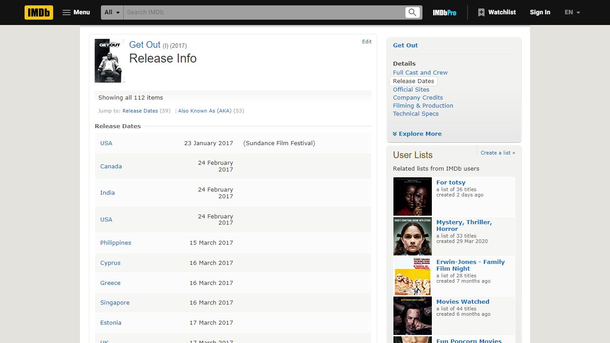This screenshot has width=610, height=343.
Task: Open Mystery, Thriller, Horror list thumbnail
Action: pyautogui.click(x=413, y=236)
